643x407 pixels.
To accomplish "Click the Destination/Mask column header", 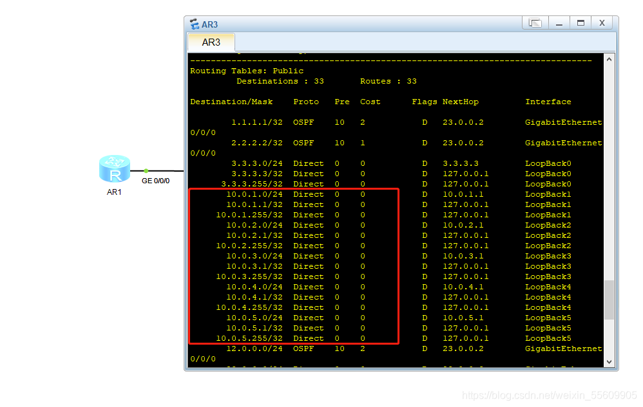I will (231, 102).
